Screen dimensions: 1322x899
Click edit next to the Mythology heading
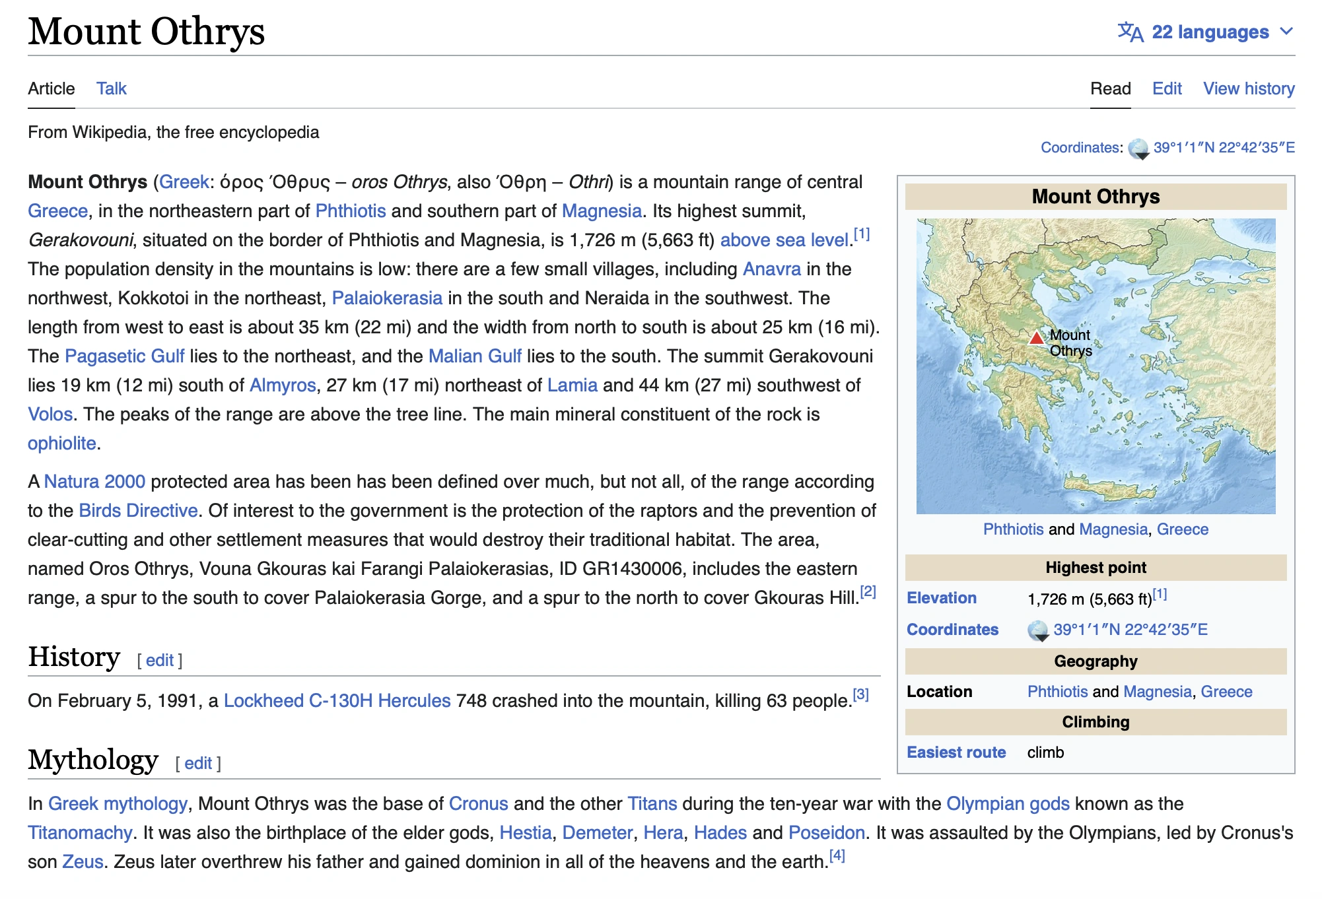pyautogui.click(x=198, y=763)
